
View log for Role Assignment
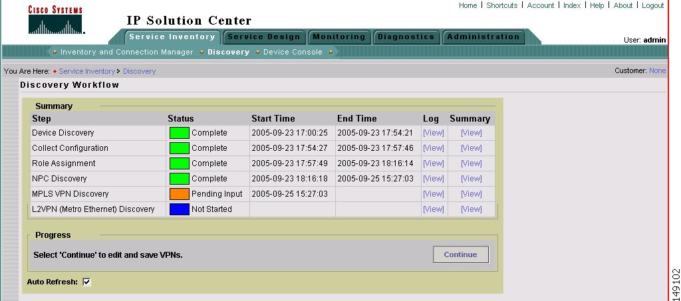pyautogui.click(x=434, y=163)
